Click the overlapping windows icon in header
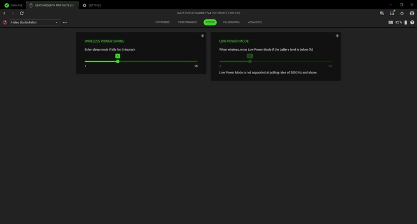The height and width of the screenshot is (224, 417). tap(382, 13)
